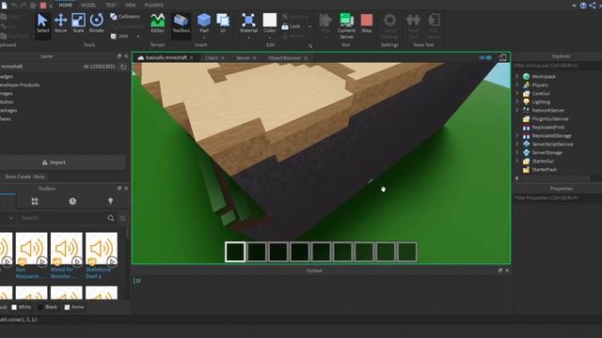Viewport: 602px width, 338px height.
Task: Select Skeletone audio thumbnail
Action: click(102, 249)
